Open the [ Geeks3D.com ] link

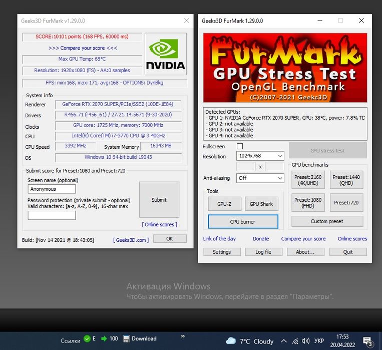coord(131,240)
